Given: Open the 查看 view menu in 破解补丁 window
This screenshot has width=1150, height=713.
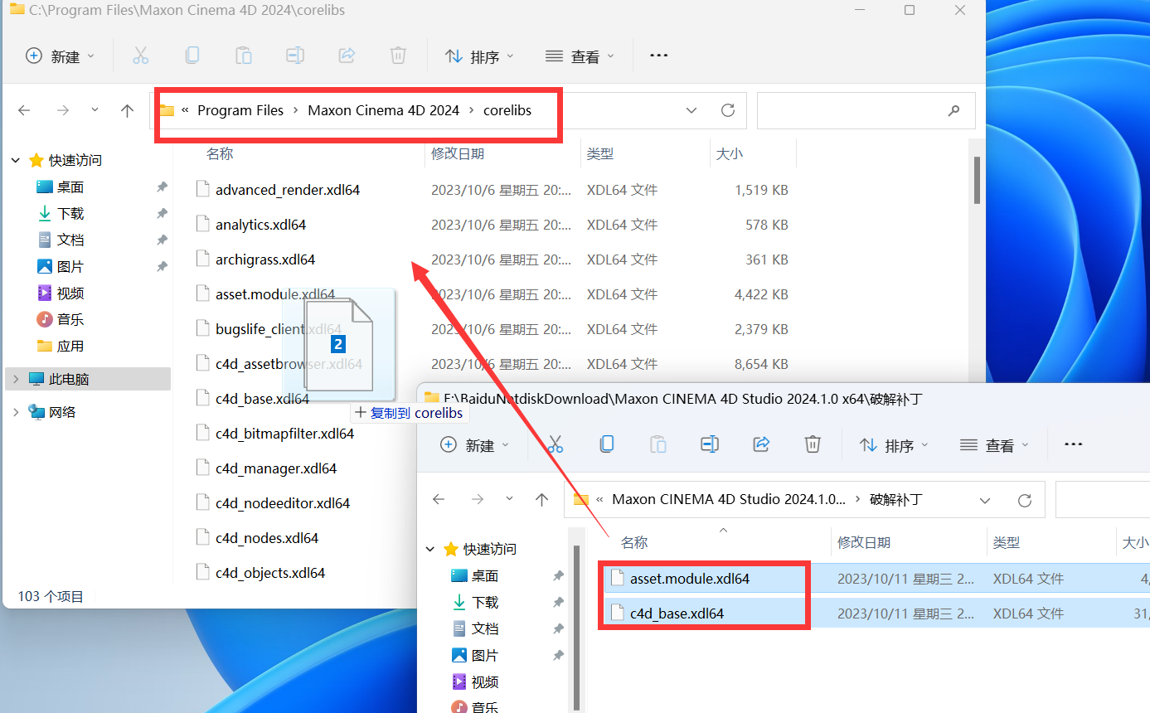Looking at the screenshot, I should tap(995, 445).
